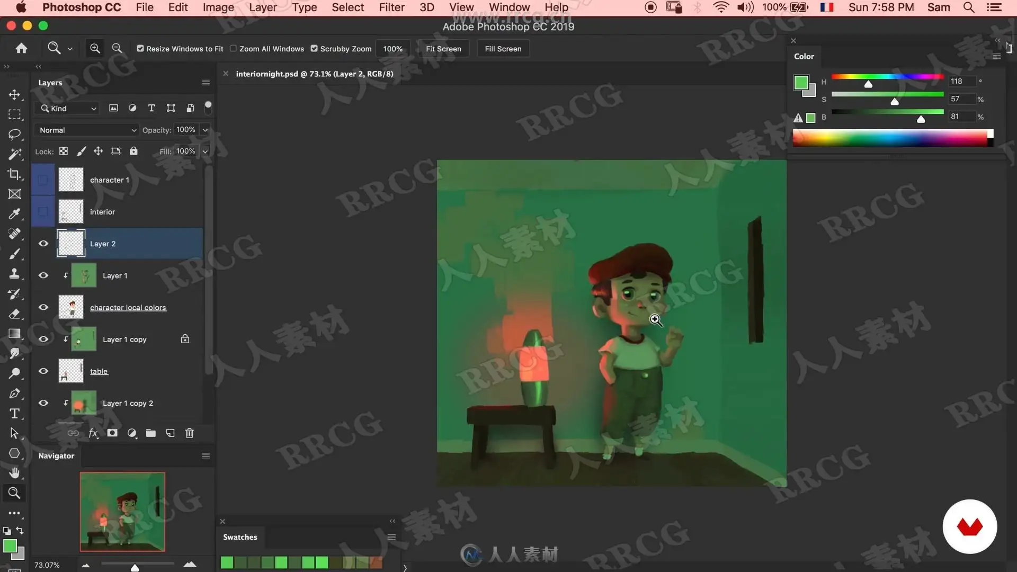
Task: Open the Zoom tool preset picker arrow
Action: click(x=70, y=49)
